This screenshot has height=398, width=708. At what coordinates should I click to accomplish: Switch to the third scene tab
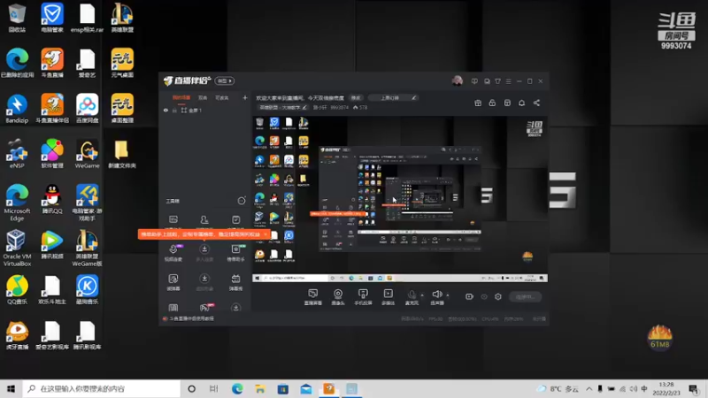pyautogui.click(x=222, y=97)
